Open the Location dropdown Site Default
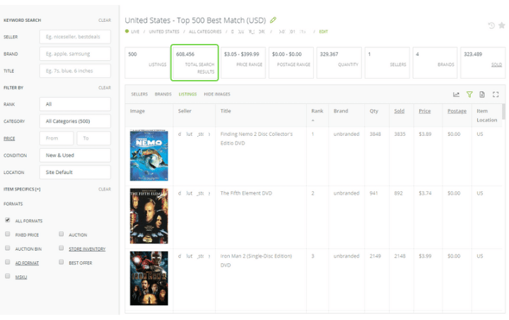The height and width of the screenshot is (320, 509). (x=75, y=172)
